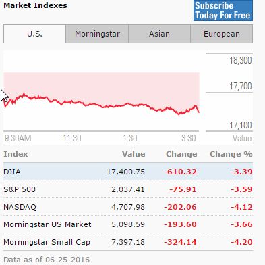This screenshot has width=265, height=265.
Task: Select the S&P 500 index row
Action: click(128, 189)
